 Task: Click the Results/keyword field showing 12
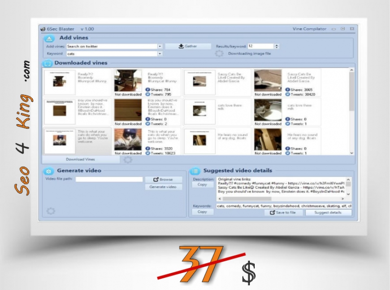coord(260,46)
